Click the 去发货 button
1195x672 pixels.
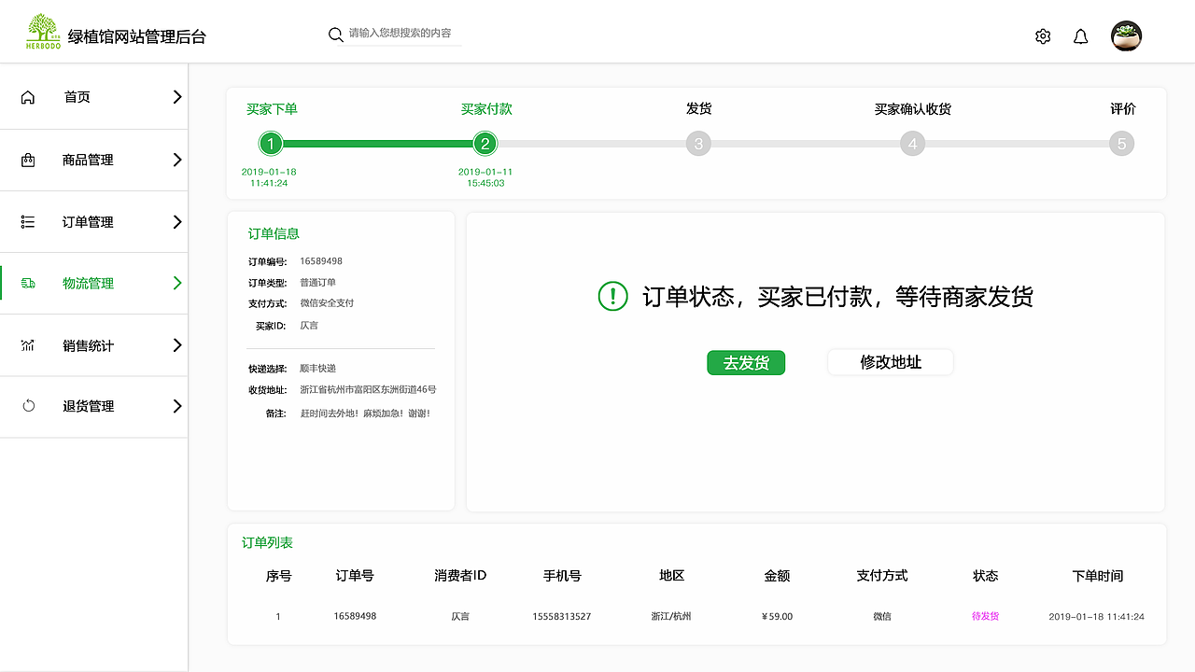[x=746, y=362]
